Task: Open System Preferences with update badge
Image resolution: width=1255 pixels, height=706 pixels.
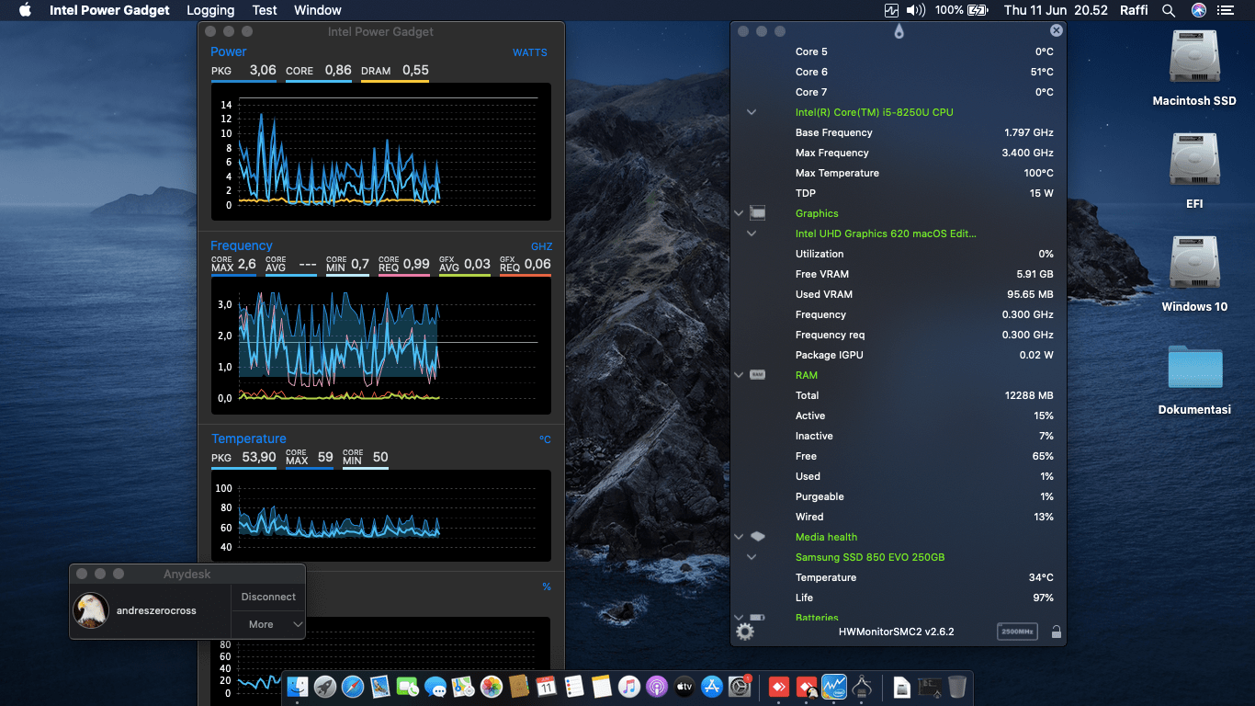Action: (x=740, y=686)
